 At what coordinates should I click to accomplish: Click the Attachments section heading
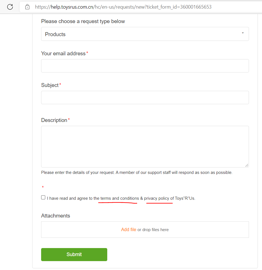(56, 216)
